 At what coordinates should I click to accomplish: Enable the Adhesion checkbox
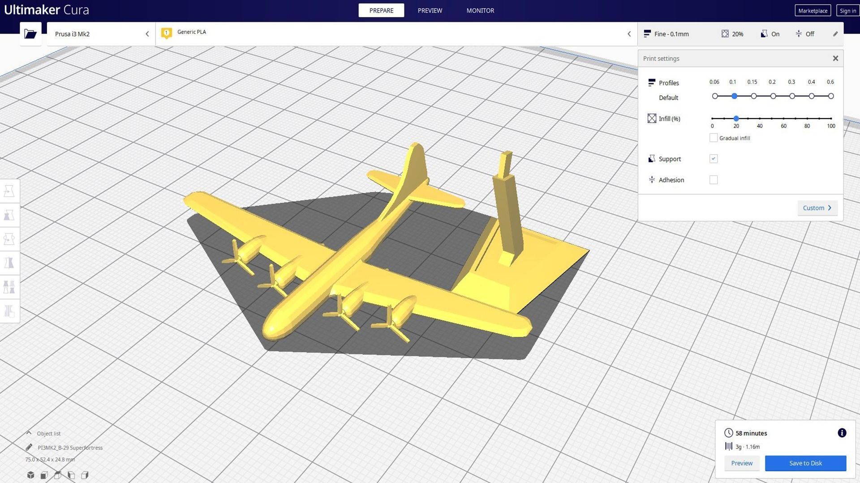click(x=714, y=180)
